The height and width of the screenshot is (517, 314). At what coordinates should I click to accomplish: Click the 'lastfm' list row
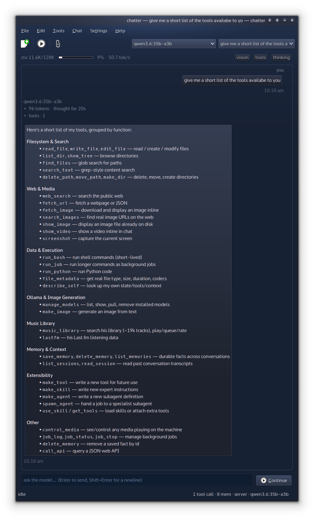tap(79, 338)
